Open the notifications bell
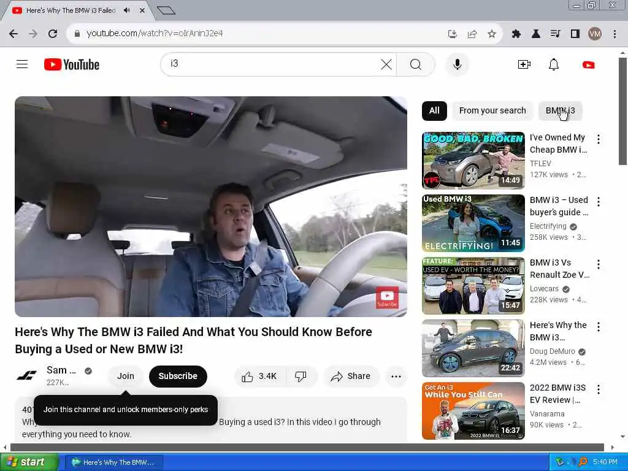628x471 pixels. [554, 64]
